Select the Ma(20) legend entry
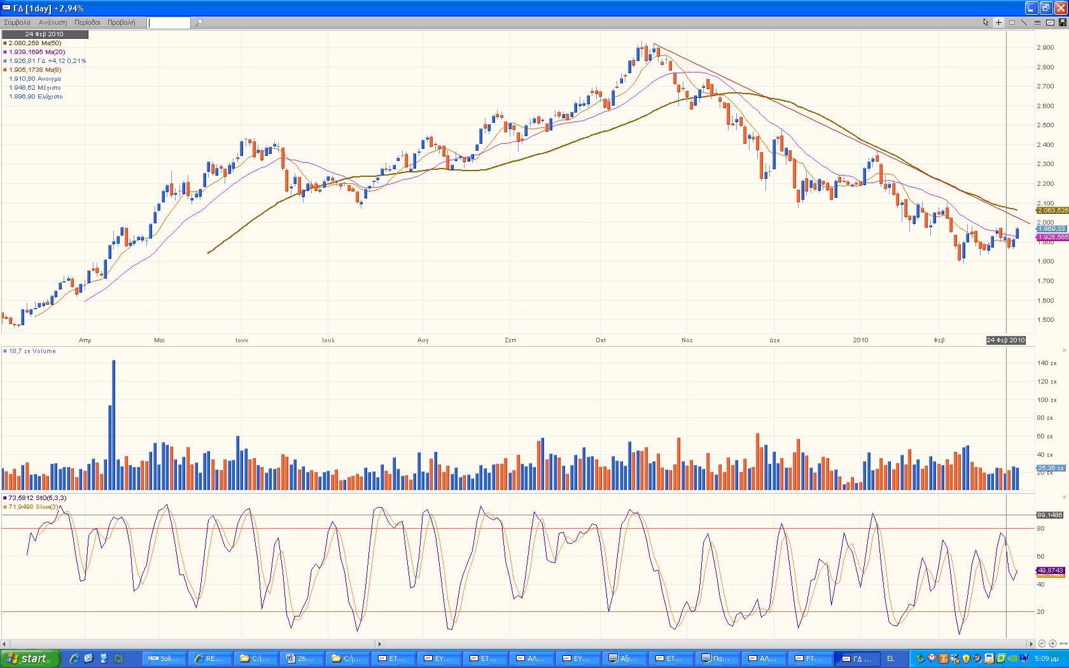The height and width of the screenshot is (668, 1069). (34, 52)
